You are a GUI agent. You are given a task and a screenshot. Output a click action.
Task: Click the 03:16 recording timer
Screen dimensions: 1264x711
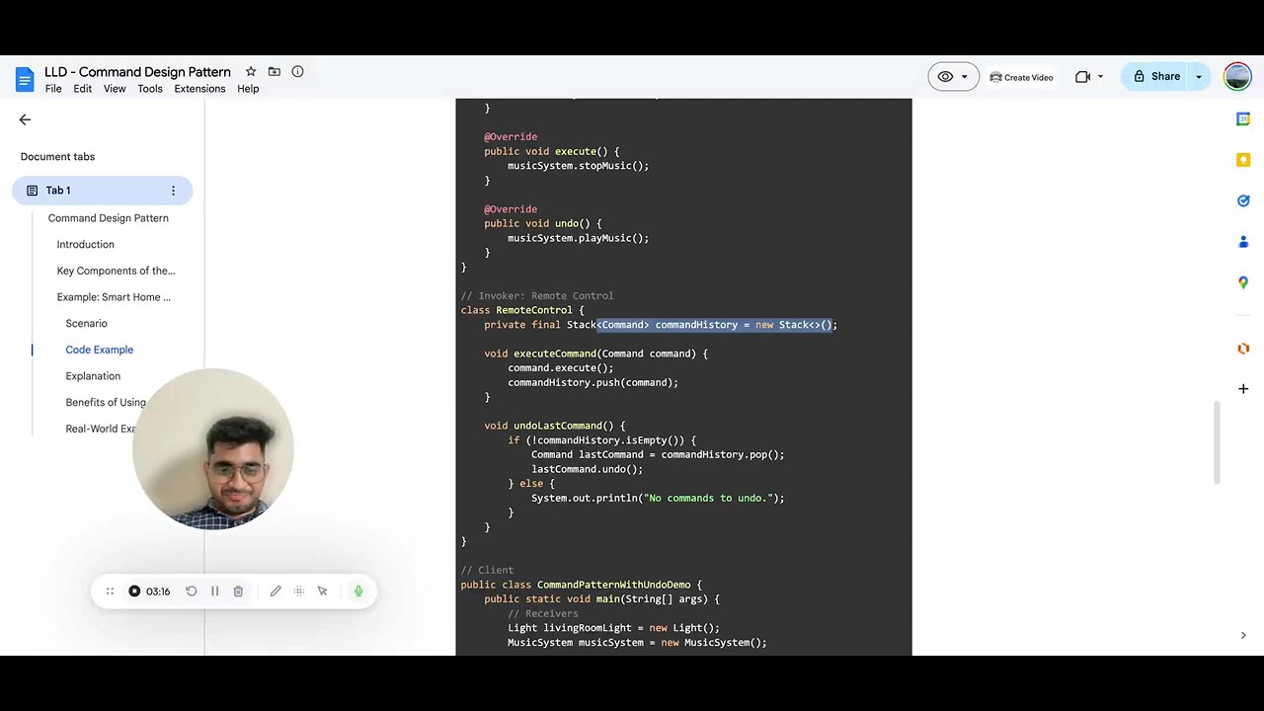(158, 592)
